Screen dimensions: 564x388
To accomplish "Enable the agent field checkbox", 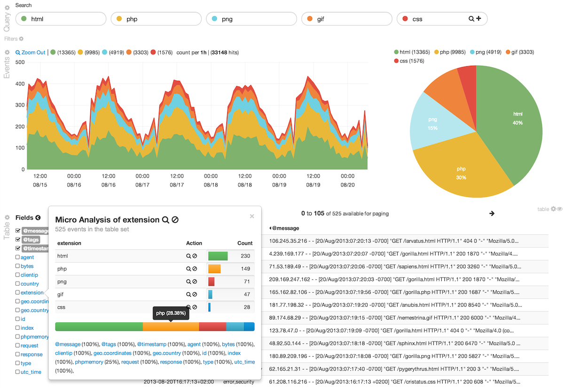I will [x=17, y=257].
